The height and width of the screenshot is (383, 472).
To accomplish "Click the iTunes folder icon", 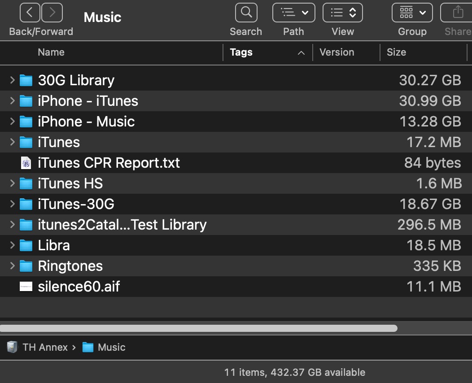I will tap(26, 142).
